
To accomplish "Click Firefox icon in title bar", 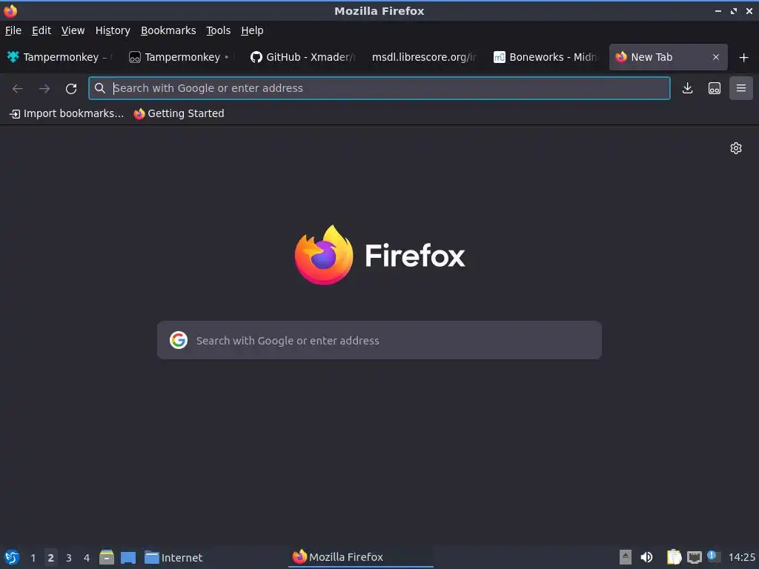I will pos(10,10).
